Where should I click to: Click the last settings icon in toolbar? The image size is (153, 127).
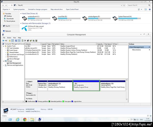coord(36,41)
